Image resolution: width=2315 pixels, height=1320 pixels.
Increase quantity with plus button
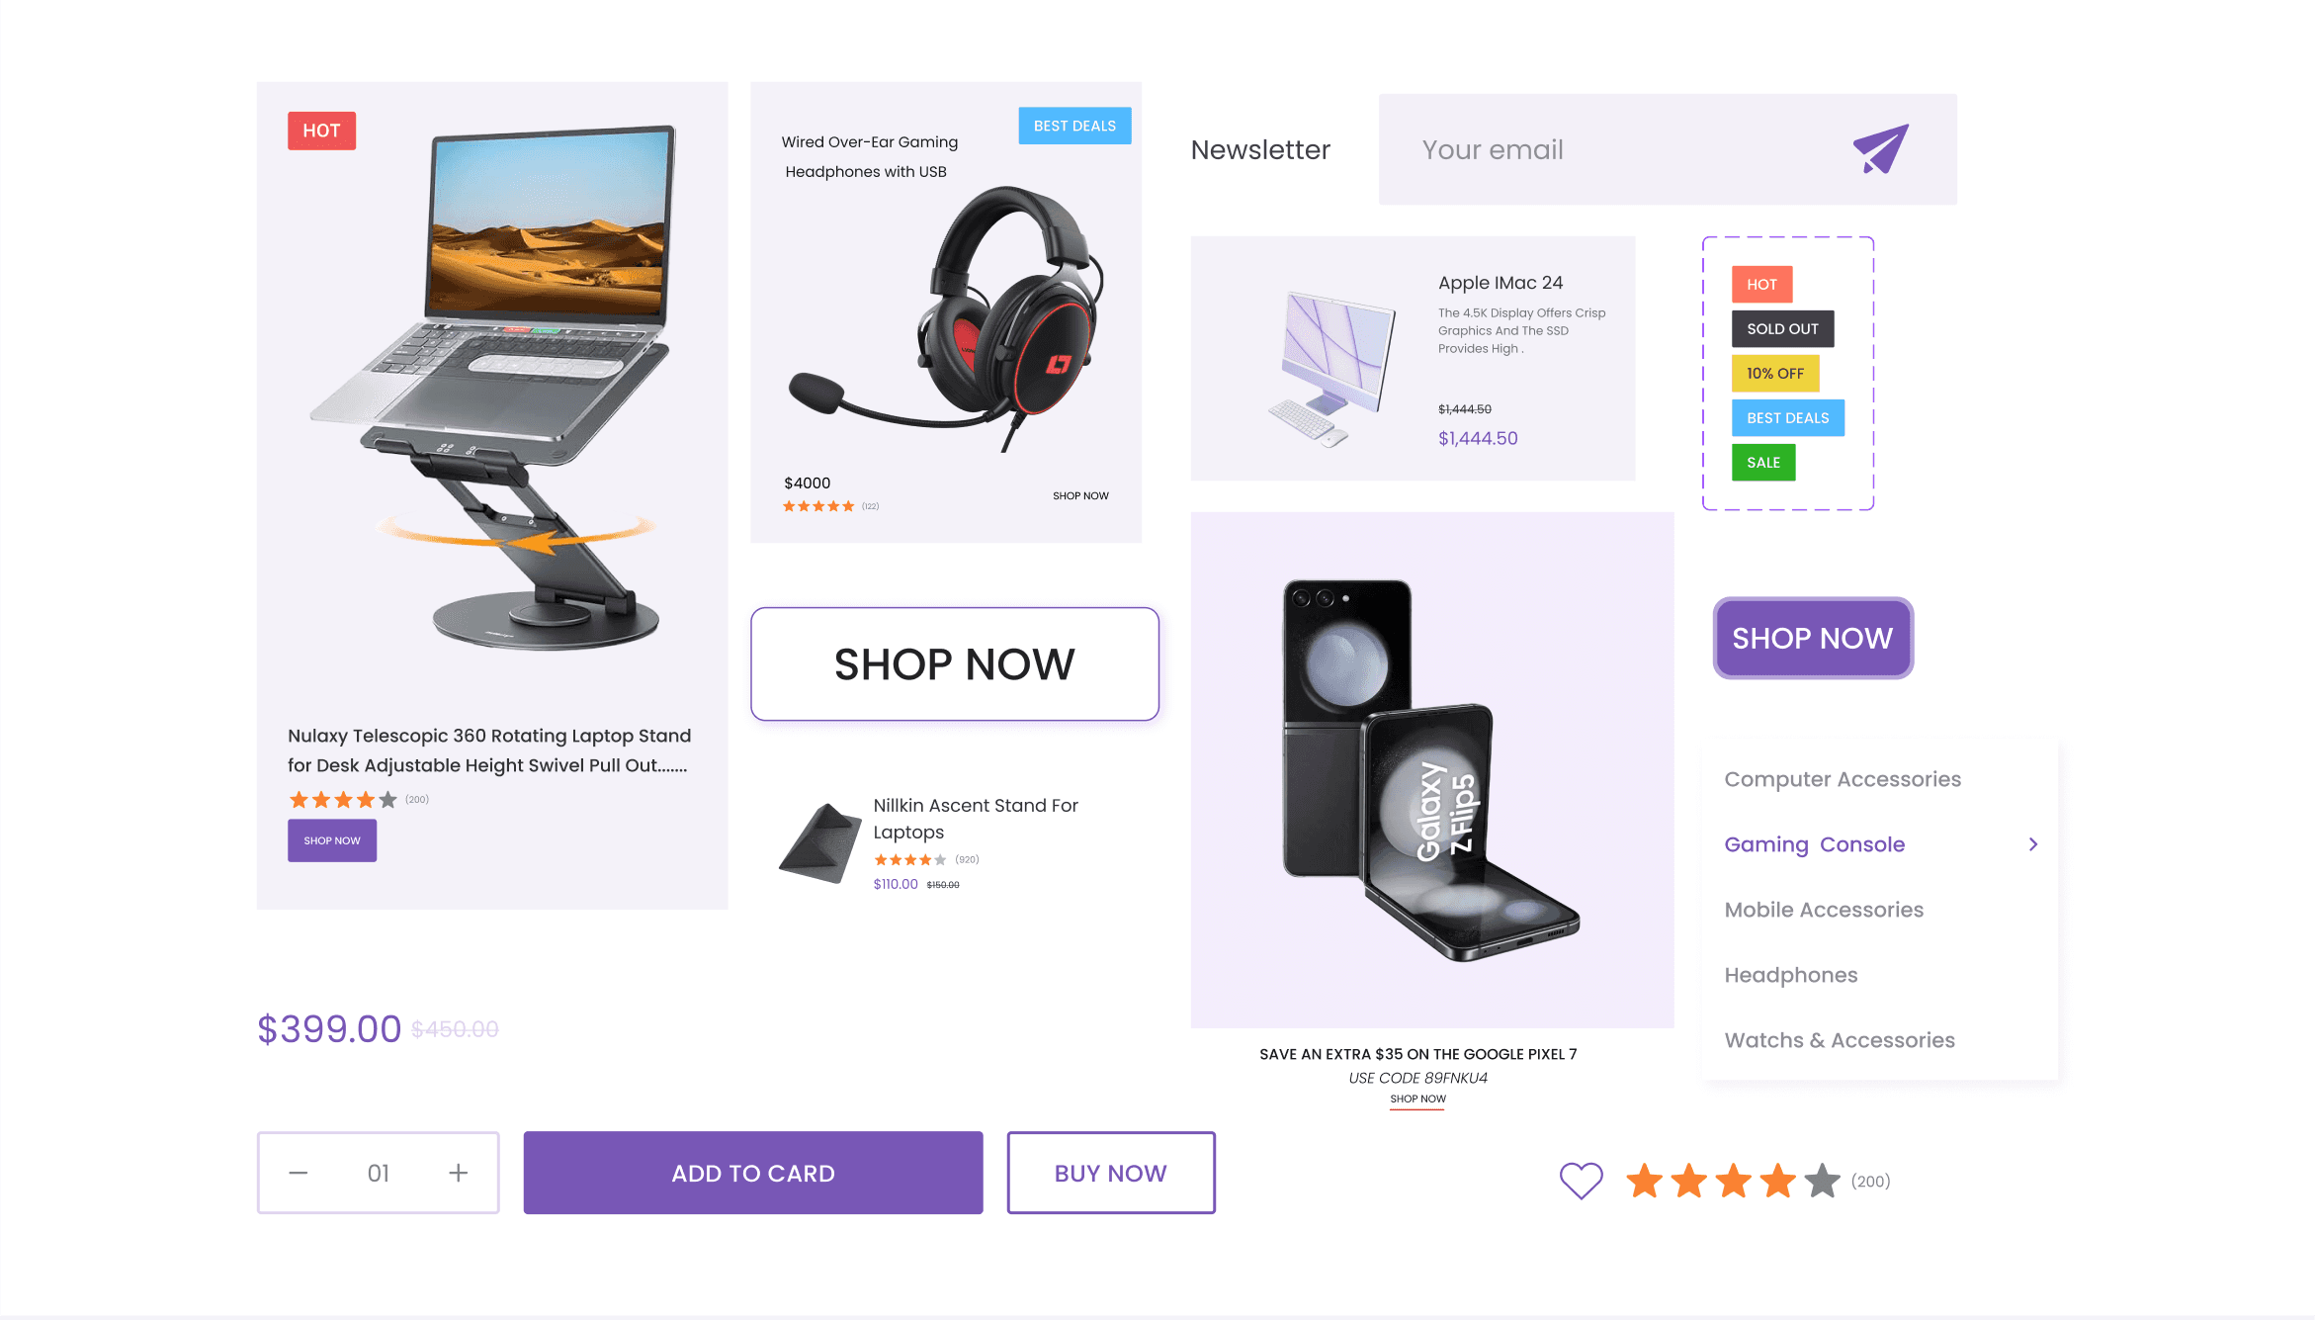[458, 1173]
